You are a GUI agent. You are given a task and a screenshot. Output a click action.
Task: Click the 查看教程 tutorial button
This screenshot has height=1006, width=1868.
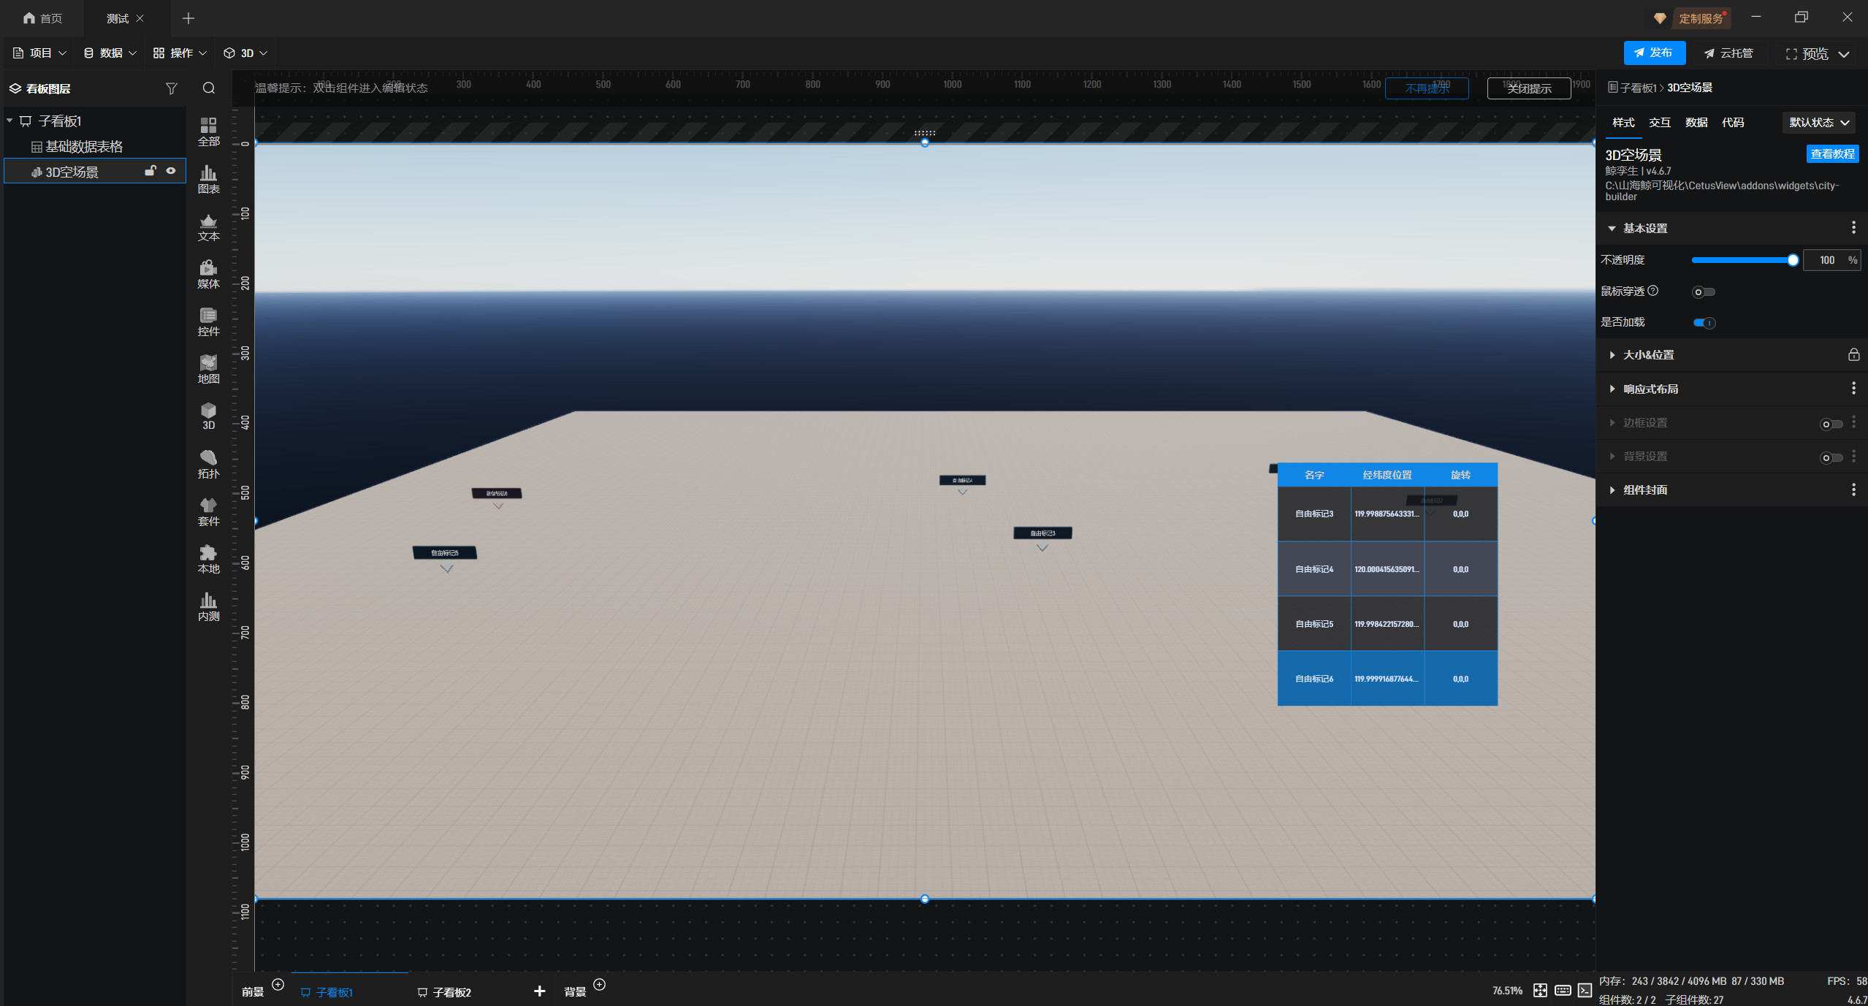tap(1831, 154)
